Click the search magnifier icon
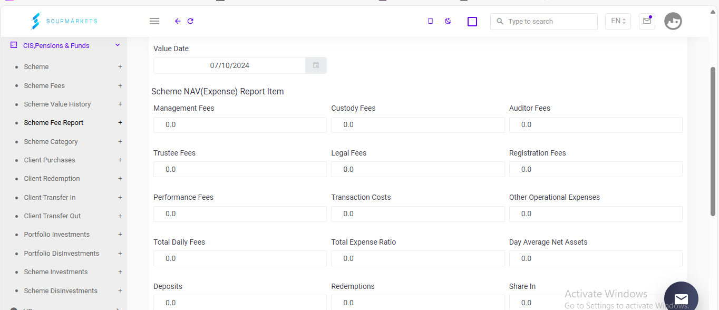This screenshot has height=310, width=719. 500,22
